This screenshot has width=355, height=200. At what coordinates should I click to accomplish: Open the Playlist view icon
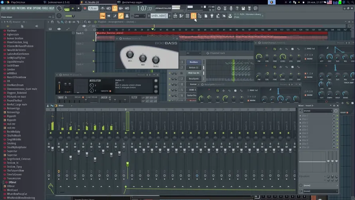(175, 16)
